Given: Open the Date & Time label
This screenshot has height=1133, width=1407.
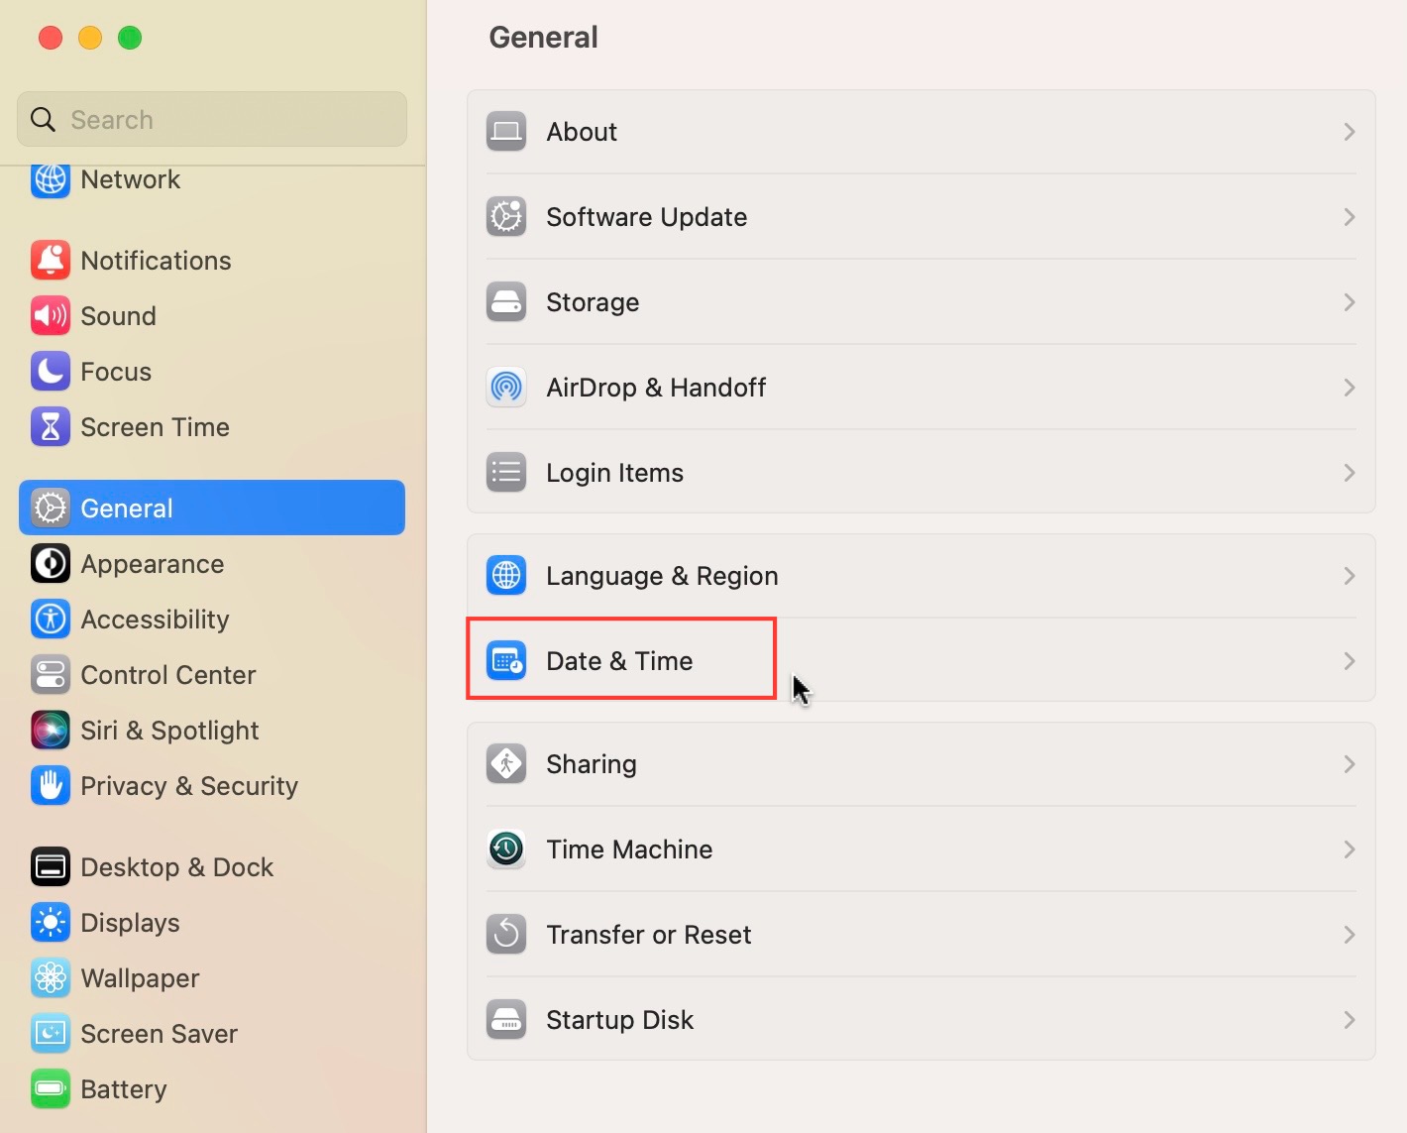Looking at the screenshot, I should pos(619,661).
